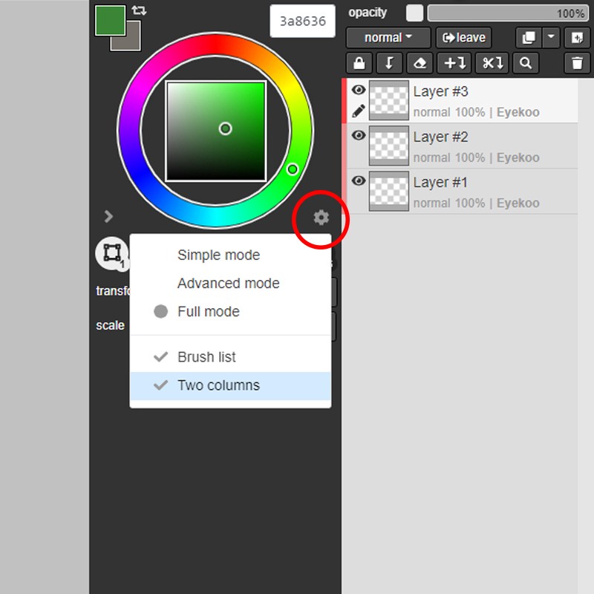Click the trash delete layer icon
The height and width of the screenshot is (594, 594).
click(x=577, y=63)
